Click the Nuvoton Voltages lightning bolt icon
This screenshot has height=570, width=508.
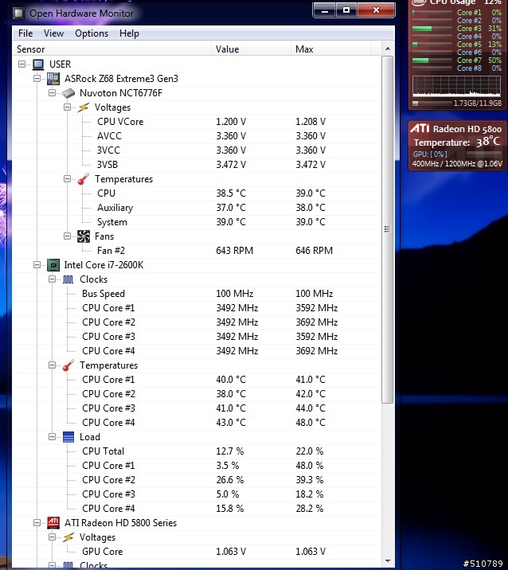pos(84,107)
